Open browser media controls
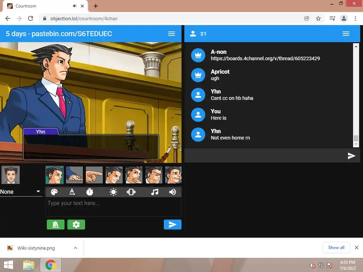The width and height of the screenshot is (363, 272). click(x=332, y=18)
